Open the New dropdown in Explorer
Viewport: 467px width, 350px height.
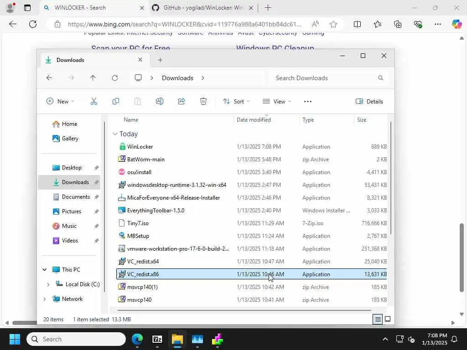[x=60, y=102]
